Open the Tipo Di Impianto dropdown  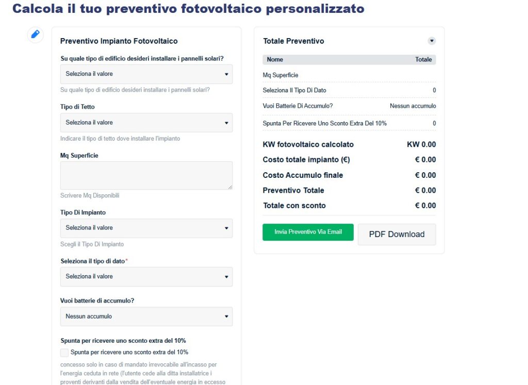click(146, 228)
